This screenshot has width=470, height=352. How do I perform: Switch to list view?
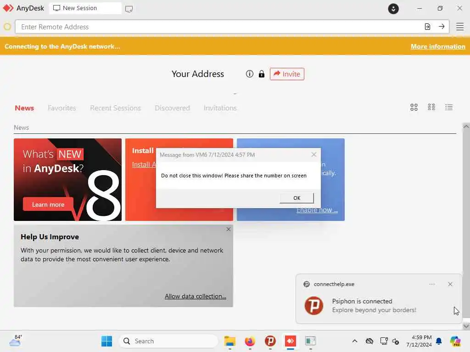[449, 107]
